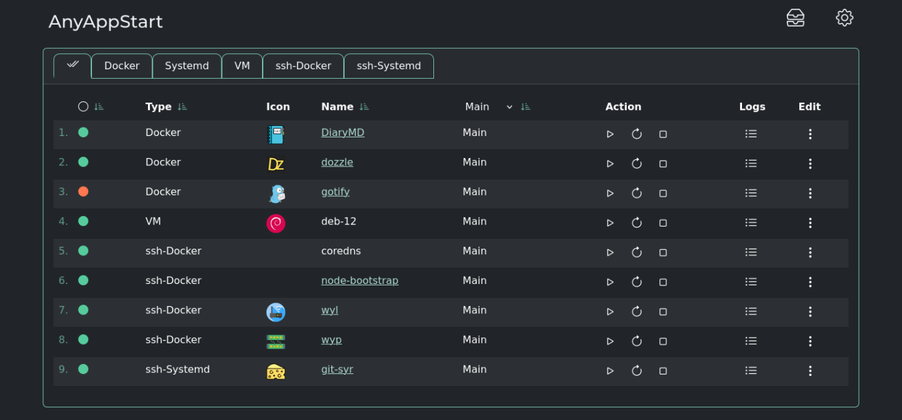Viewport: 902px width, 420px height.
Task: Switch to the Docker tab
Action: pos(122,66)
